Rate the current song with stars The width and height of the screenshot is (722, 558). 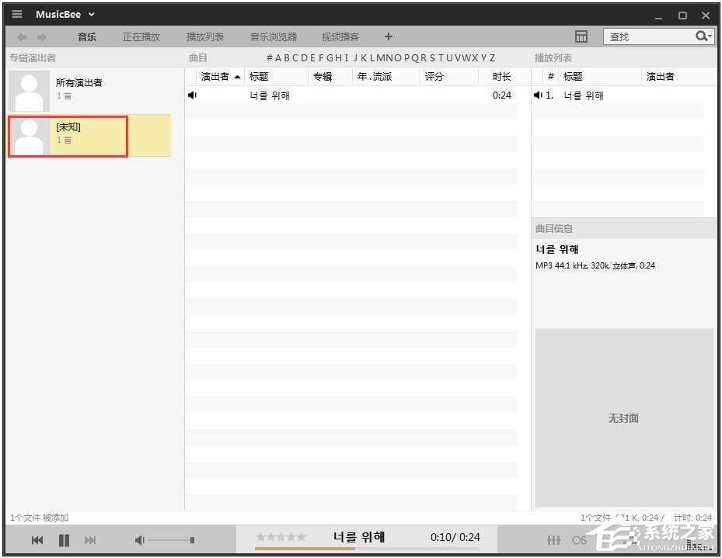281,535
